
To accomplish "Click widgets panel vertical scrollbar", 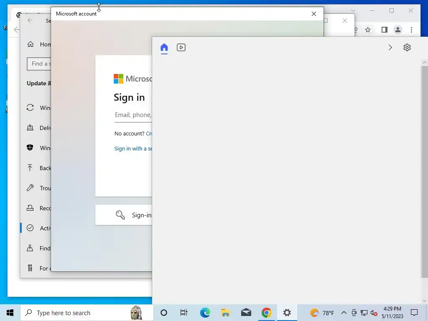I will [425, 172].
